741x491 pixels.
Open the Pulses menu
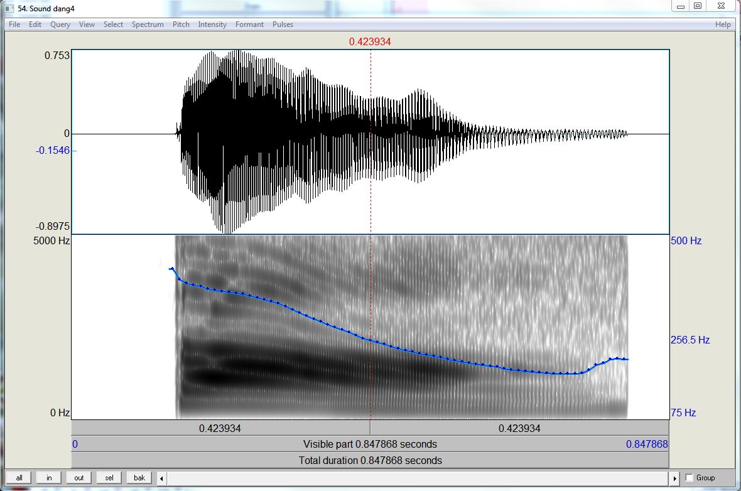[283, 24]
